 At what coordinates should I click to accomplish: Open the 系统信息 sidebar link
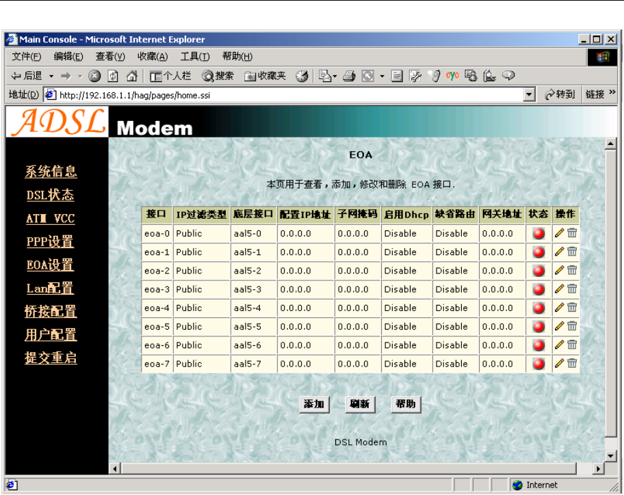(51, 172)
